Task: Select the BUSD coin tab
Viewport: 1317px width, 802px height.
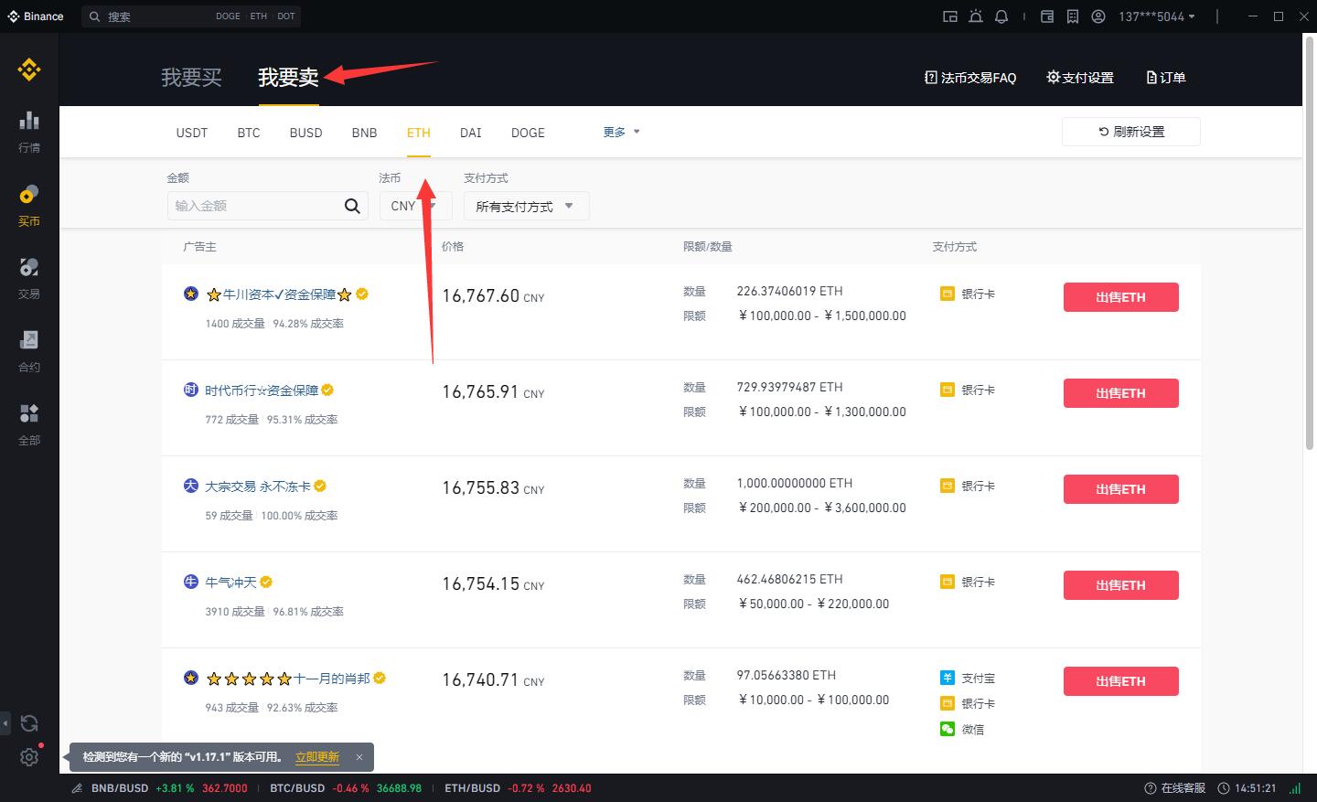Action: (305, 133)
